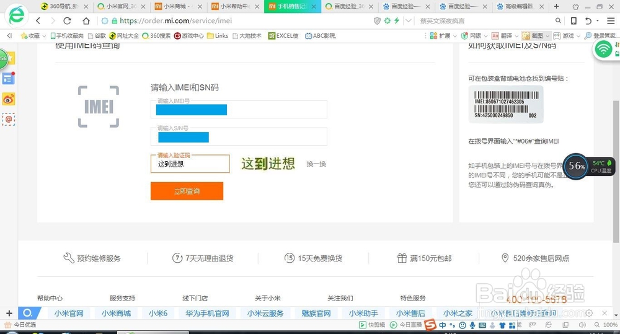Open the 登录管家 login manager
Viewport: 620px width, 334px height.
click(x=600, y=35)
